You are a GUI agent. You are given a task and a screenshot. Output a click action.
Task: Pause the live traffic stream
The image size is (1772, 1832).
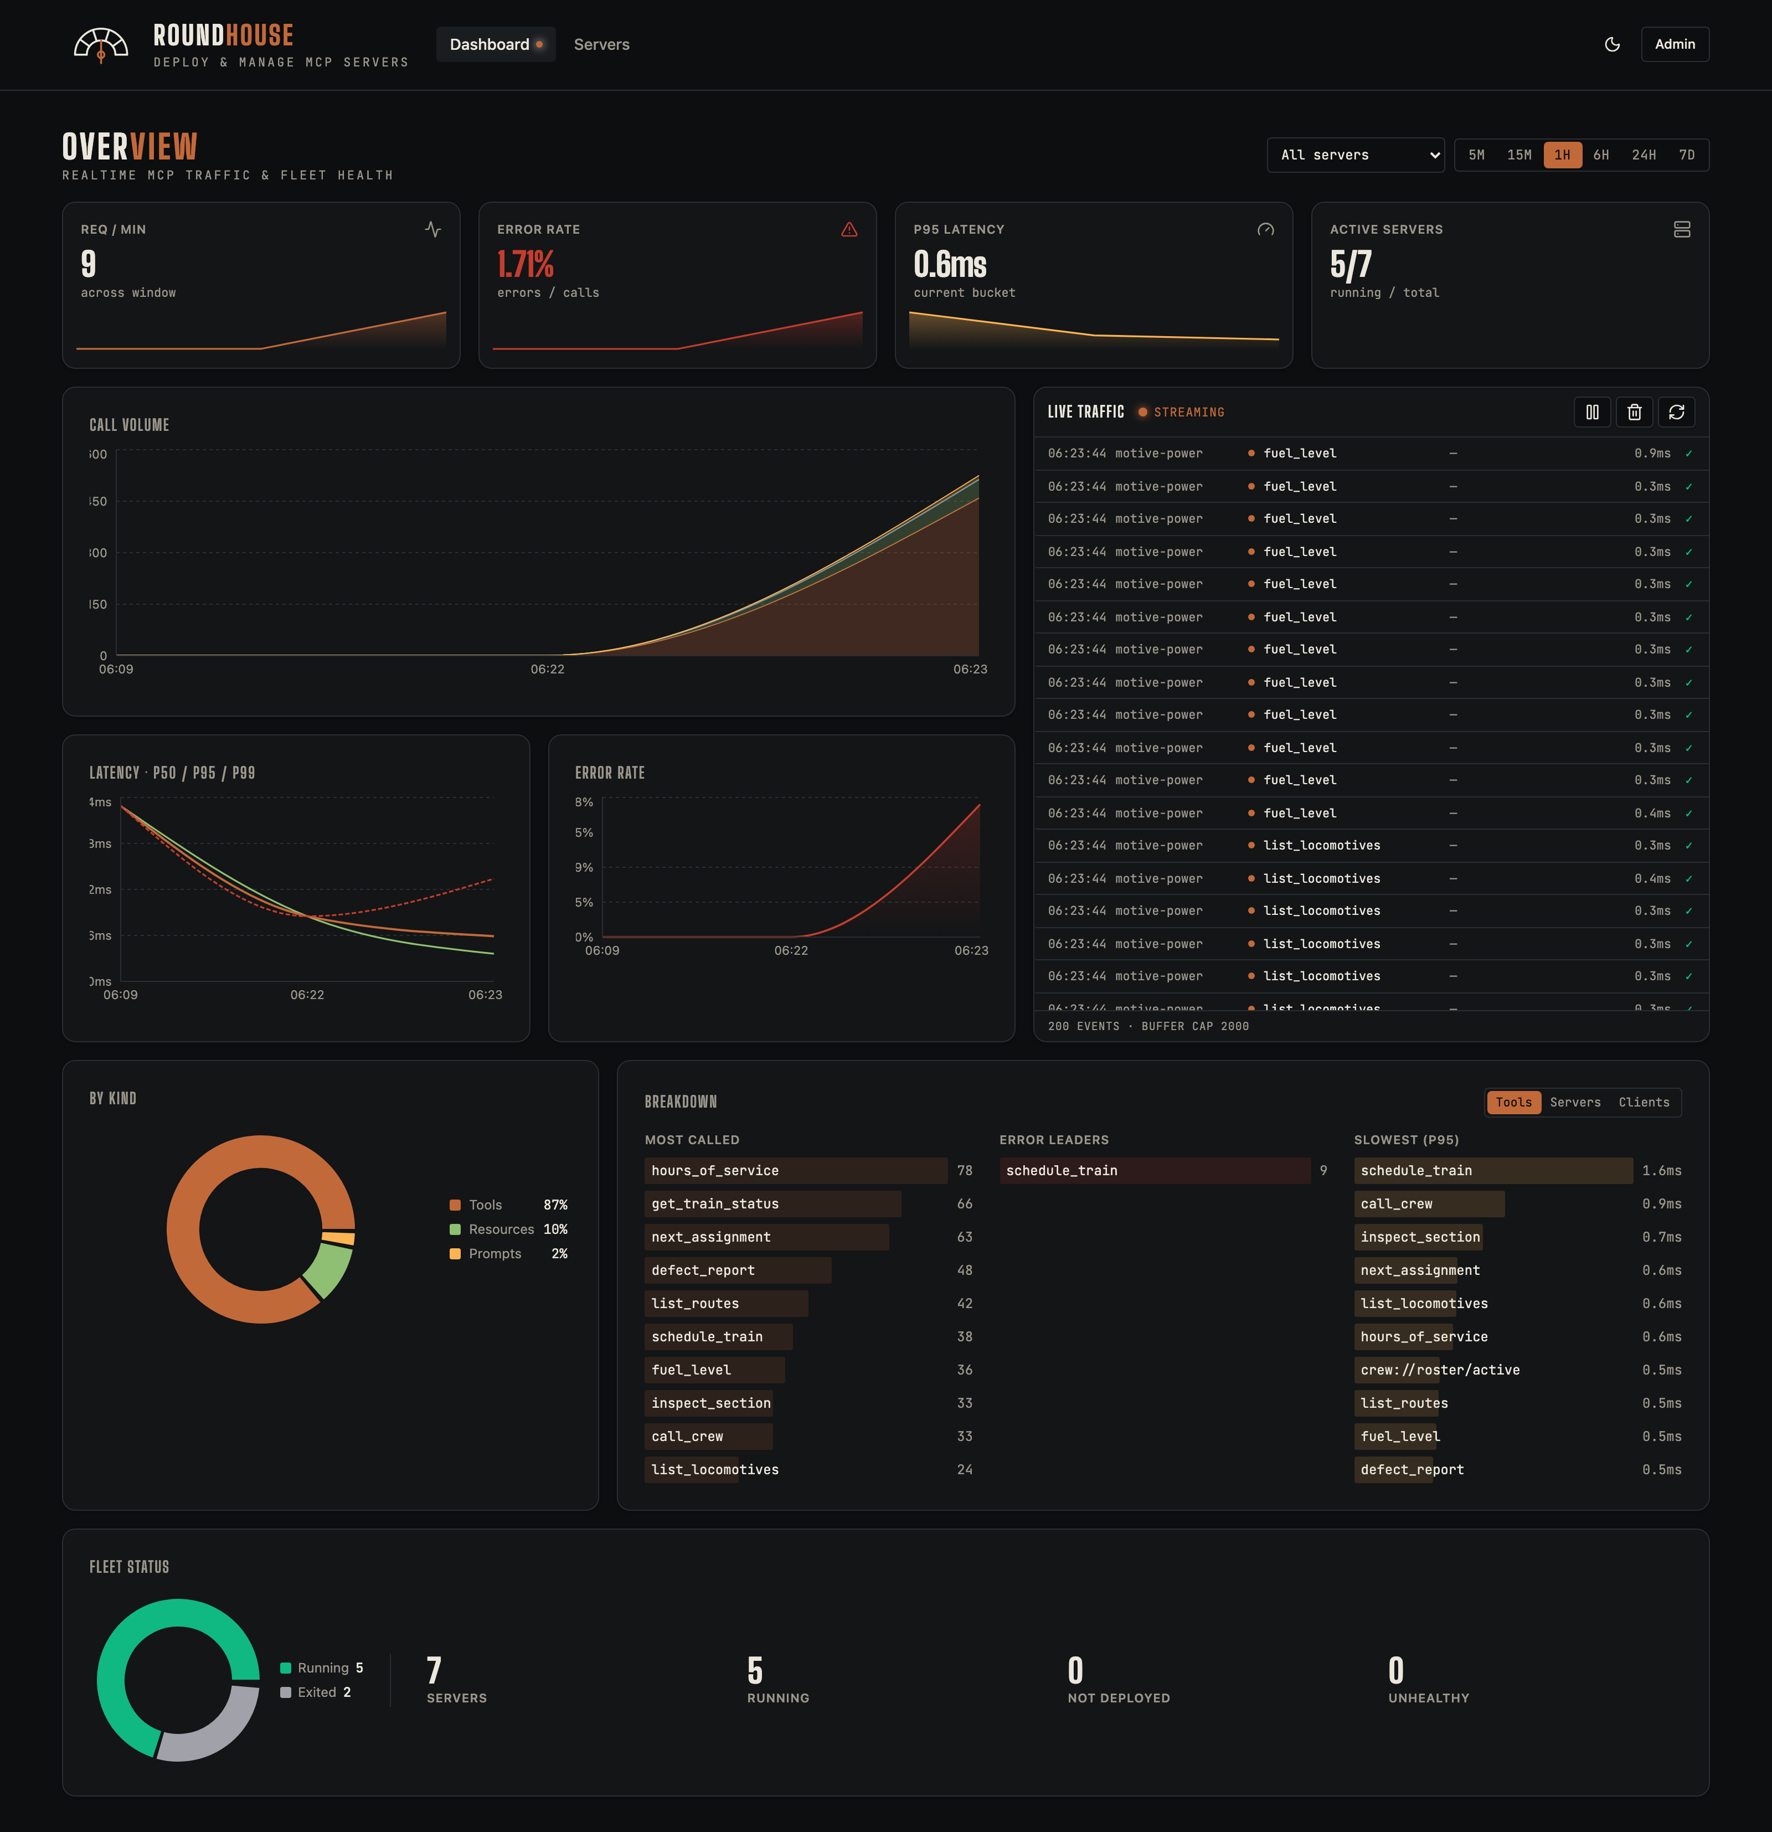[1593, 412]
